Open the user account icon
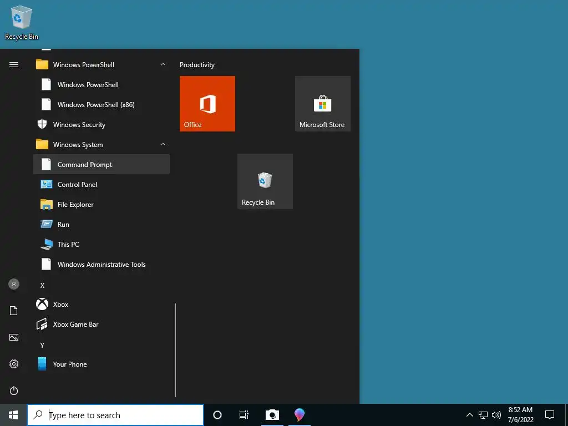This screenshot has width=568, height=426. pyautogui.click(x=14, y=284)
